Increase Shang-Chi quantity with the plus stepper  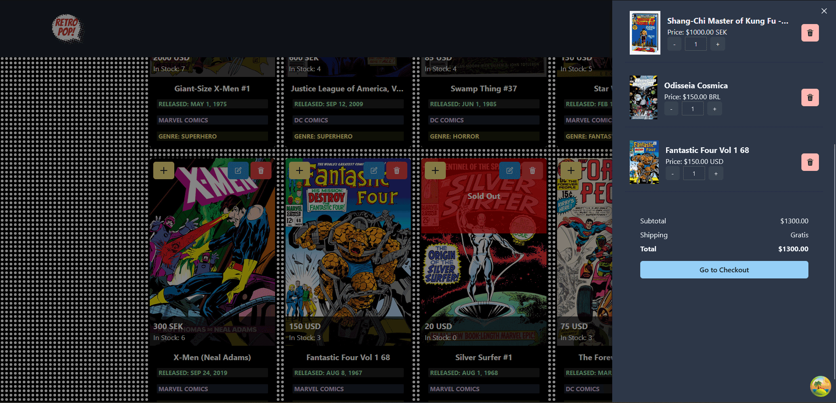pyautogui.click(x=717, y=44)
